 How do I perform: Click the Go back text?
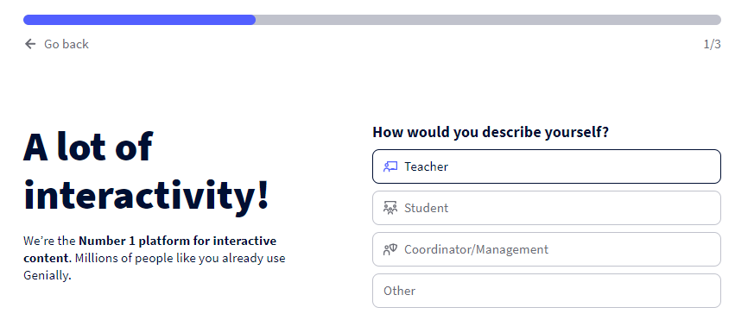click(67, 44)
